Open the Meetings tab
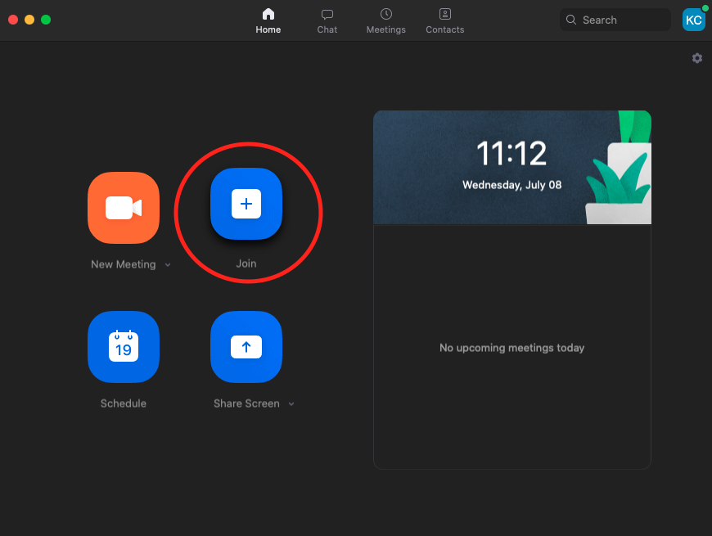The height and width of the screenshot is (536, 712). point(386,21)
